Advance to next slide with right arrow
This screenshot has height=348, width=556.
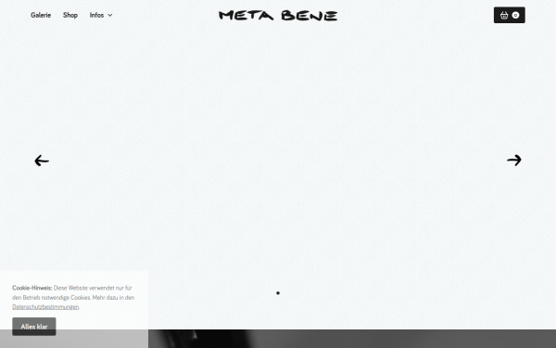[x=514, y=161]
